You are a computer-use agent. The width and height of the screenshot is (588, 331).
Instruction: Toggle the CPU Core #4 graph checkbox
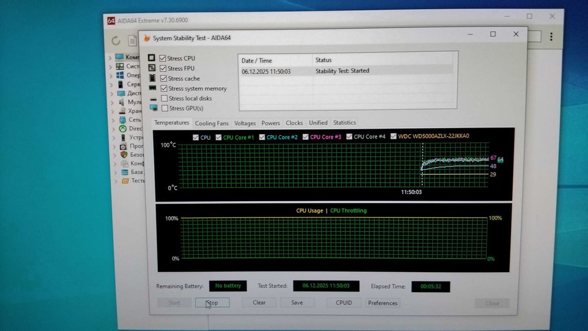pos(349,136)
